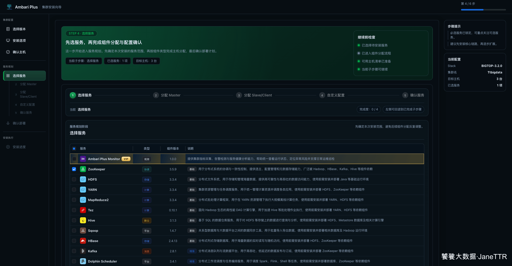Click the 选择版本 sidebar icon
The width and height of the screenshot is (512, 266).
[x=8, y=29]
